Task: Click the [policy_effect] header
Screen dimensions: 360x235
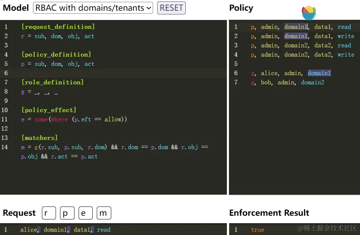Action: [49, 110]
